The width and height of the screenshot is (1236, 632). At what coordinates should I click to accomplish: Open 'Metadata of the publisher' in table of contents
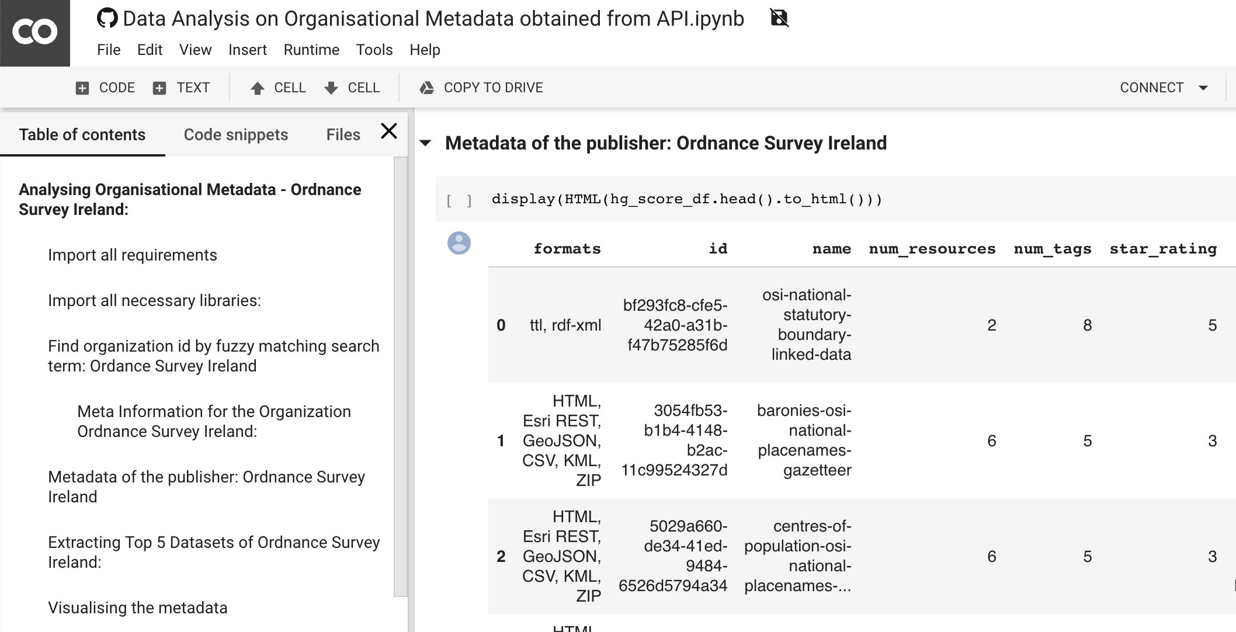[x=206, y=487]
